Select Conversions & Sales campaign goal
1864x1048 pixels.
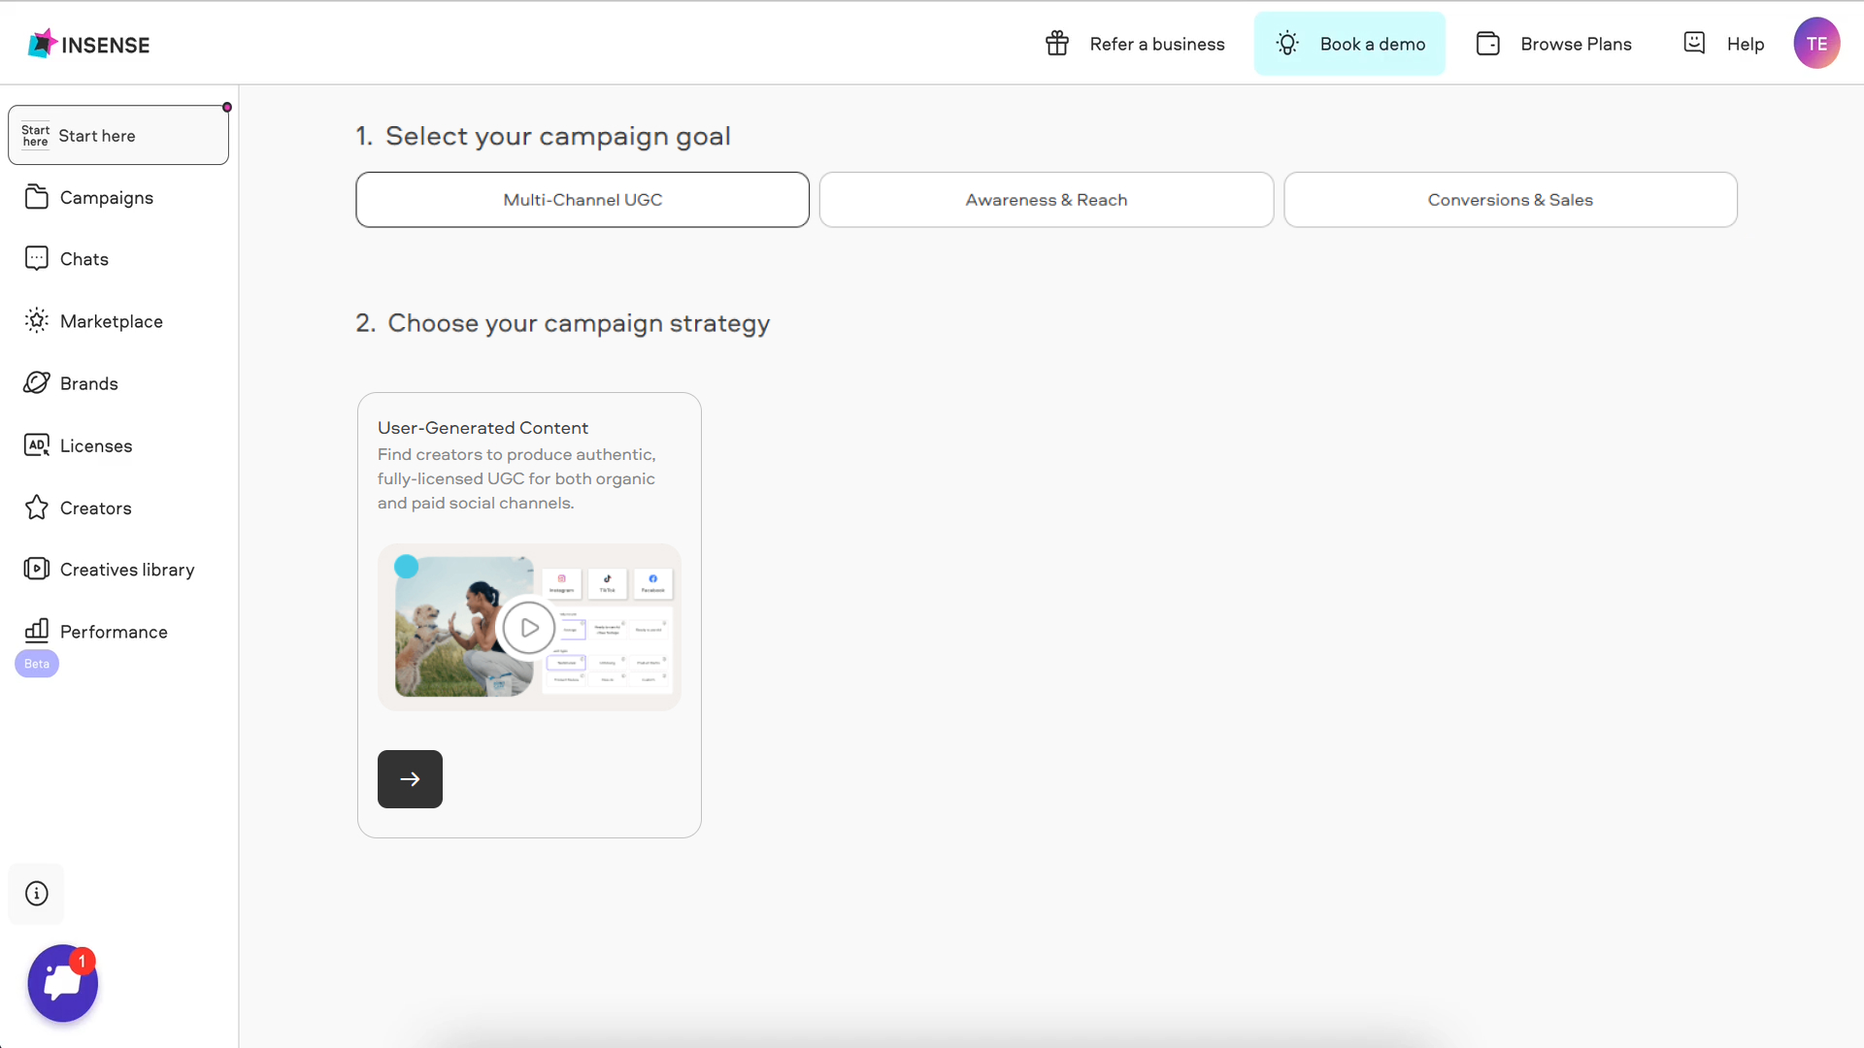(x=1510, y=200)
